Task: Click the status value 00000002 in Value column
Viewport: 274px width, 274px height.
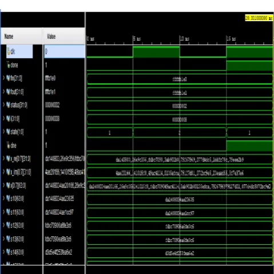Action: (x=52, y=105)
